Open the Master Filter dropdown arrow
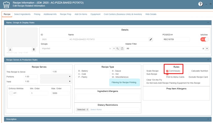Image resolution: width=213 pixels, height=123 pixels. pos(207,48)
